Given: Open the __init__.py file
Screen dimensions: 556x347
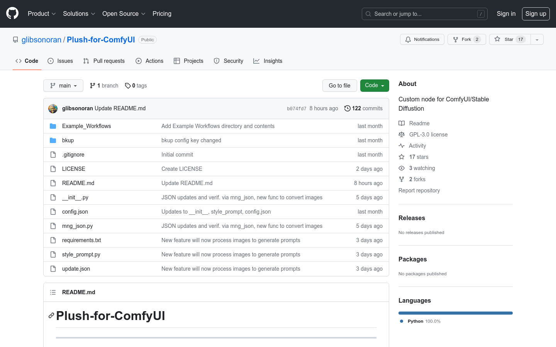Looking at the screenshot, I should click(75, 197).
